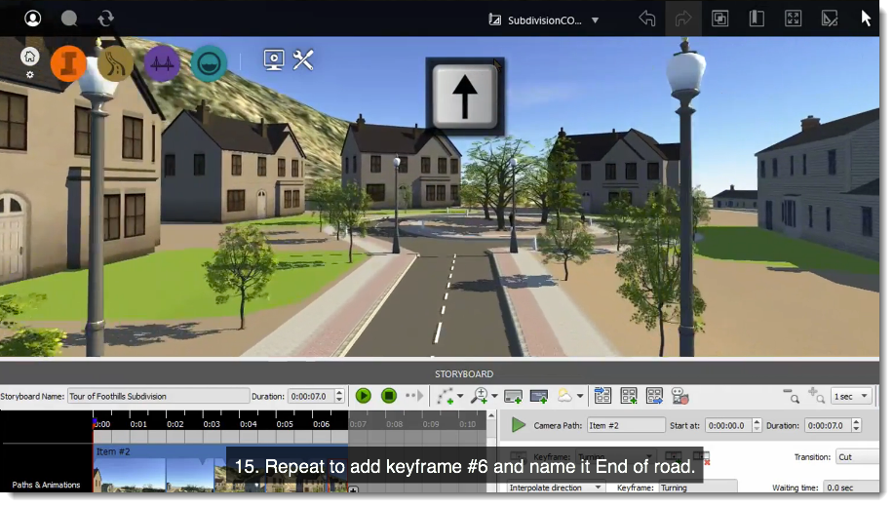
Task: Select the orange build infrastructure tool
Action: click(68, 63)
